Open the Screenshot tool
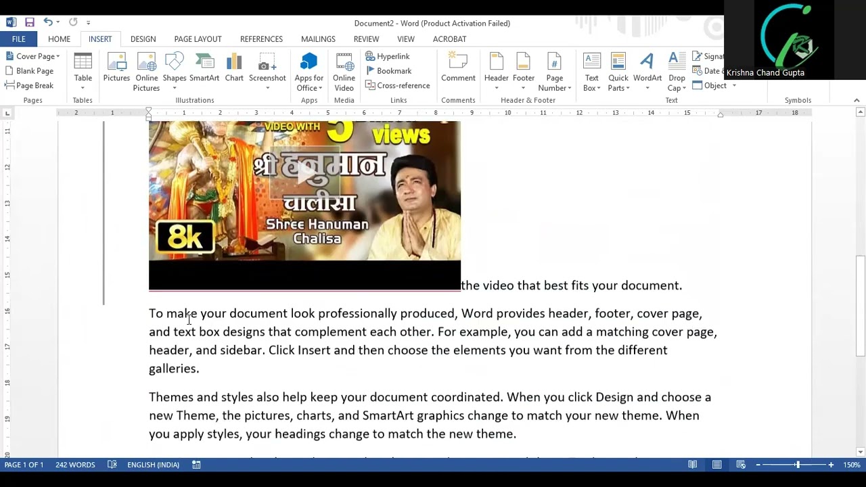This screenshot has width=866, height=487. pyautogui.click(x=267, y=72)
